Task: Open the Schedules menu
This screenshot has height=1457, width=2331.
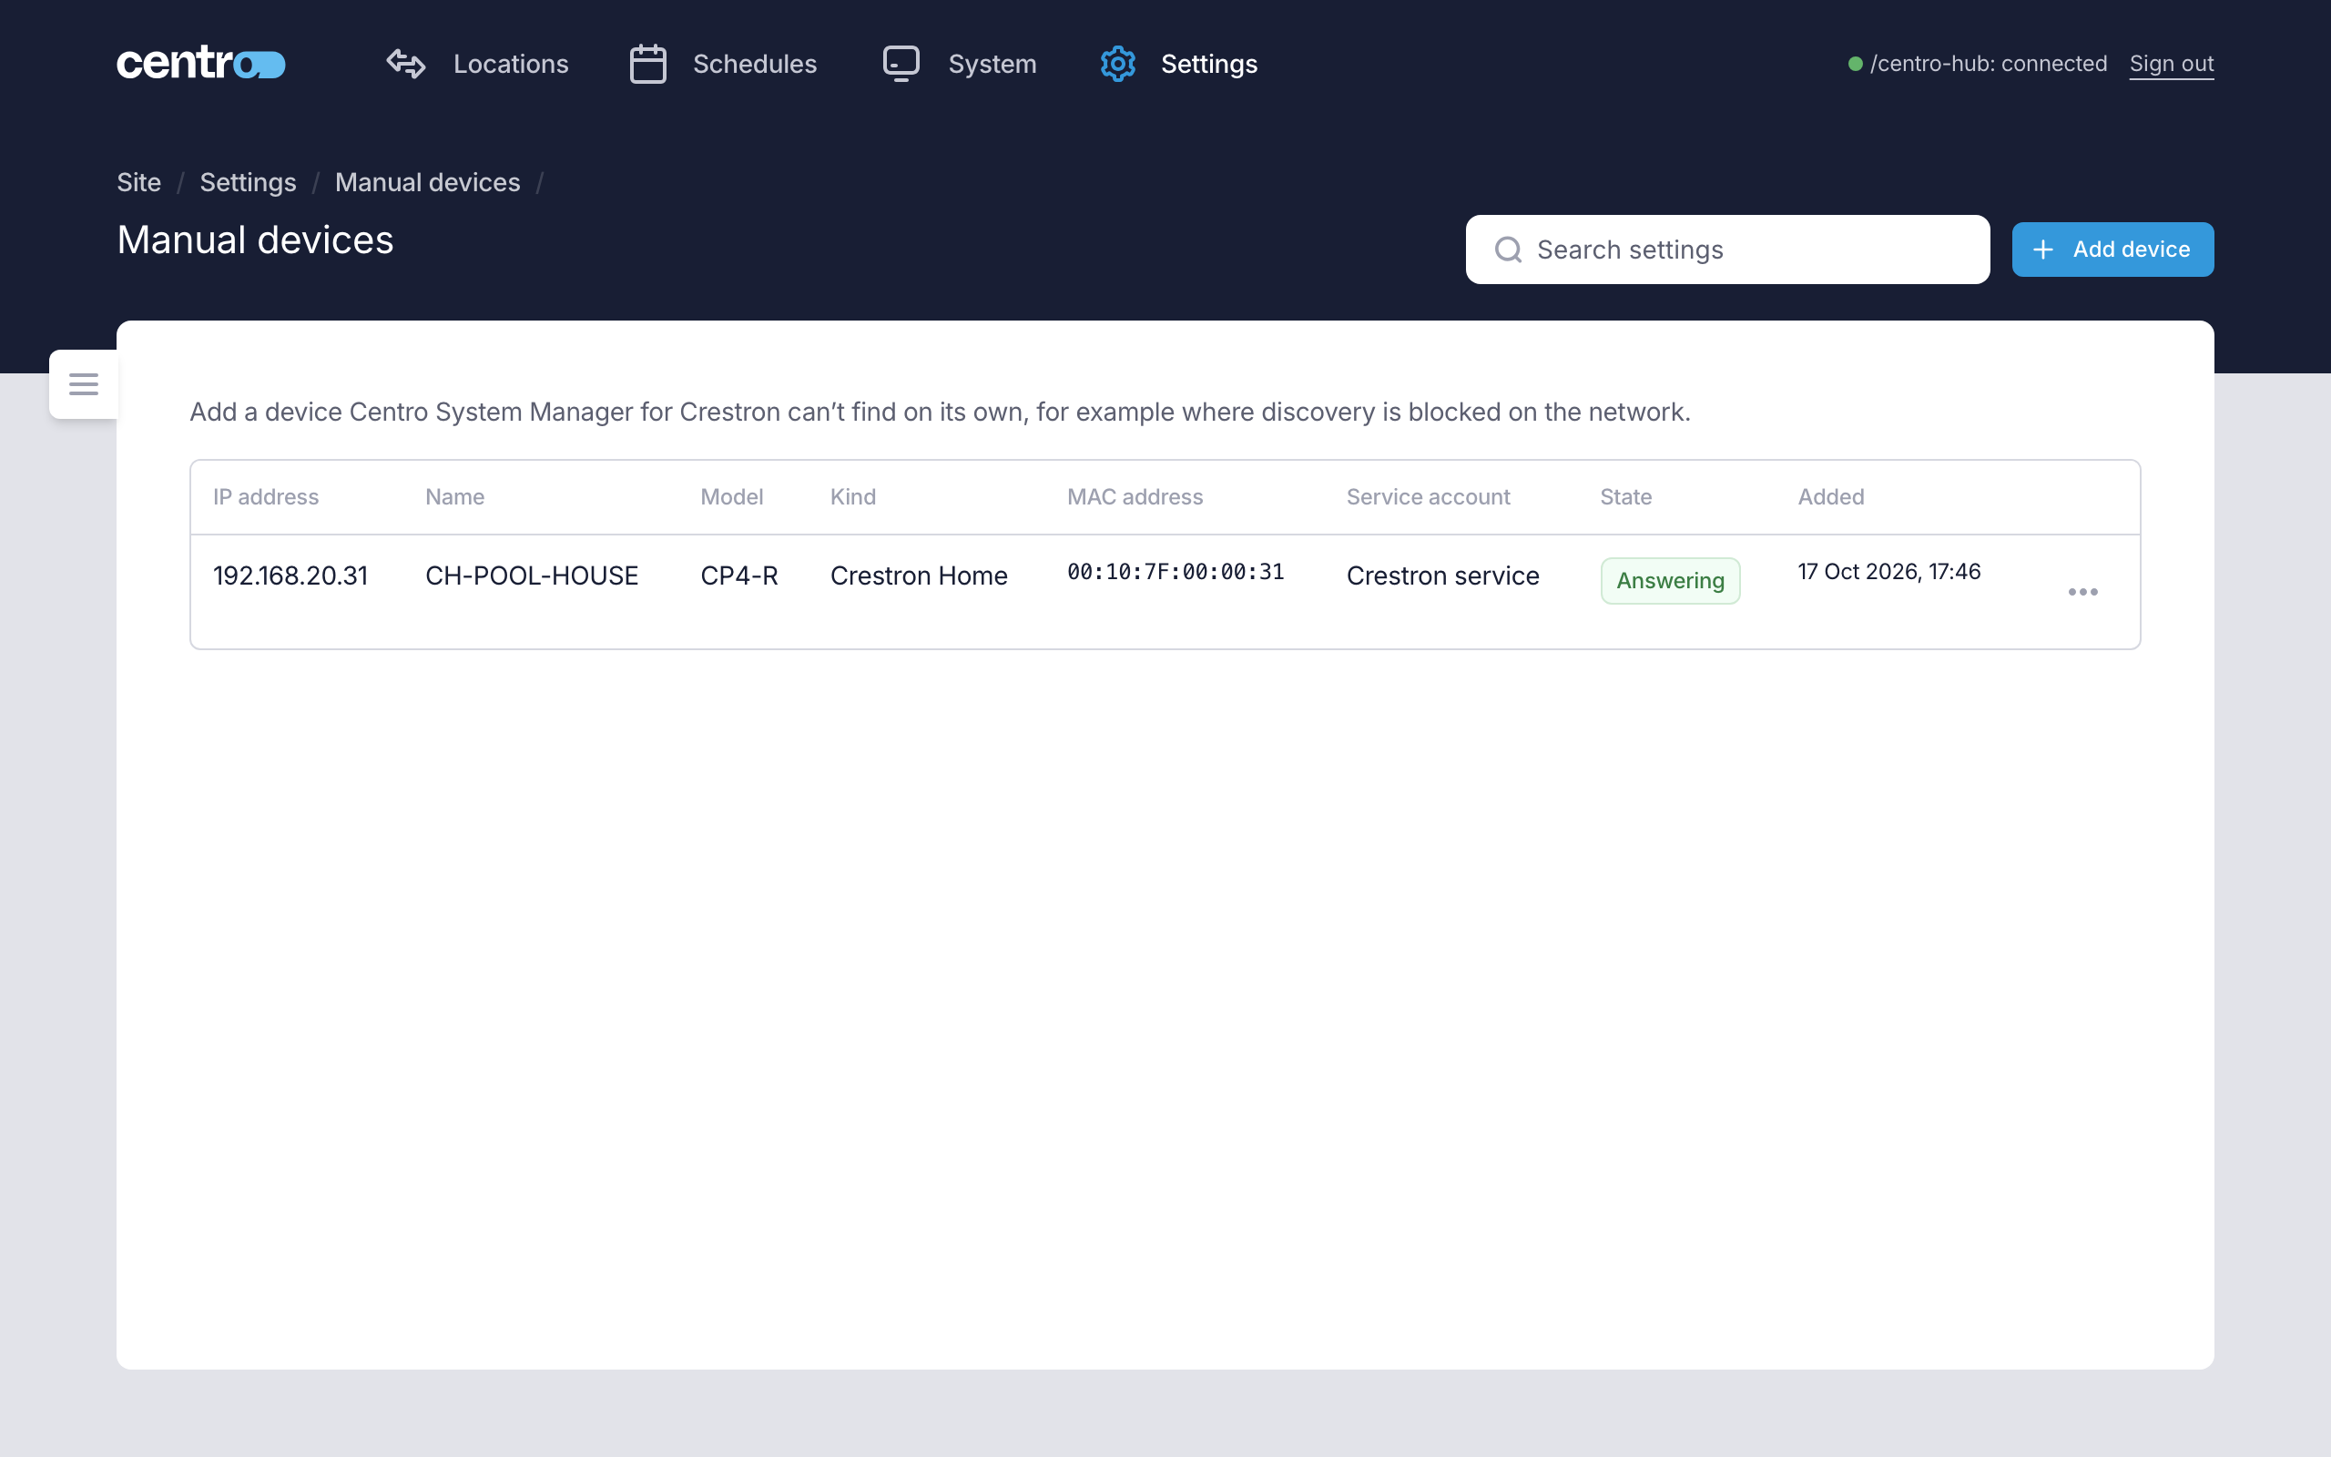Action: 722,64
